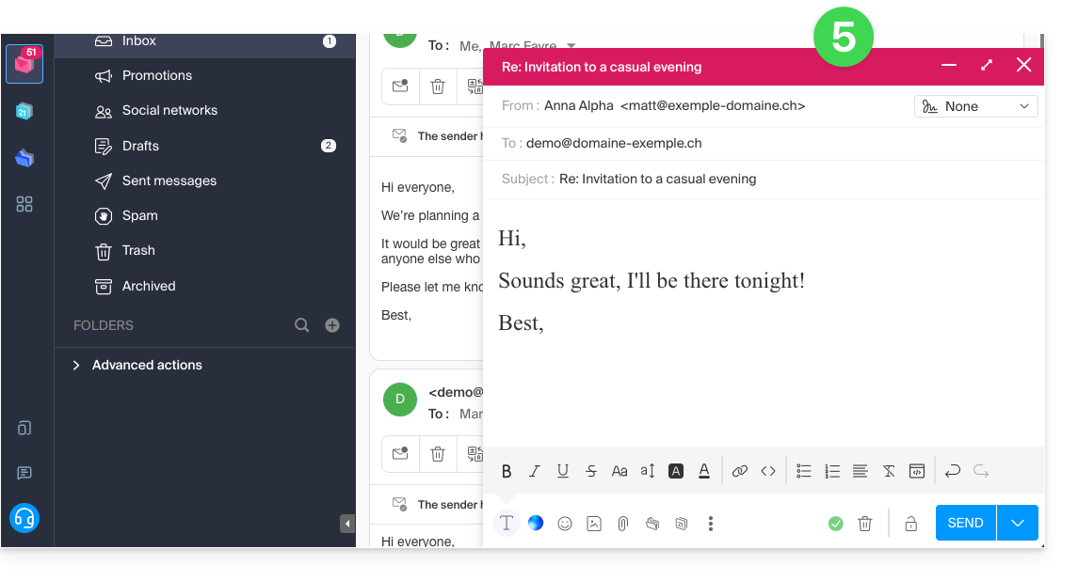Search folders with magnifier icon
The width and height of the screenshot is (1078, 581).
point(302,325)
